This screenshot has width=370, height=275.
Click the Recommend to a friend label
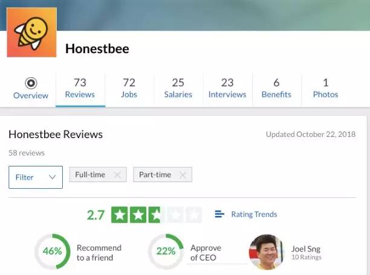click(99, 253)
